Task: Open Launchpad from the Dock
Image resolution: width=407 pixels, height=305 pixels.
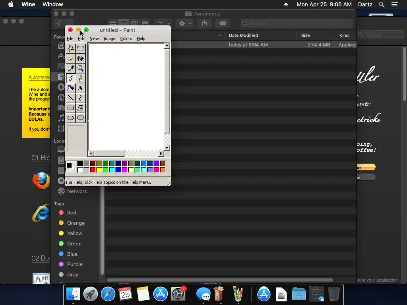Action: tap(91, 294)
